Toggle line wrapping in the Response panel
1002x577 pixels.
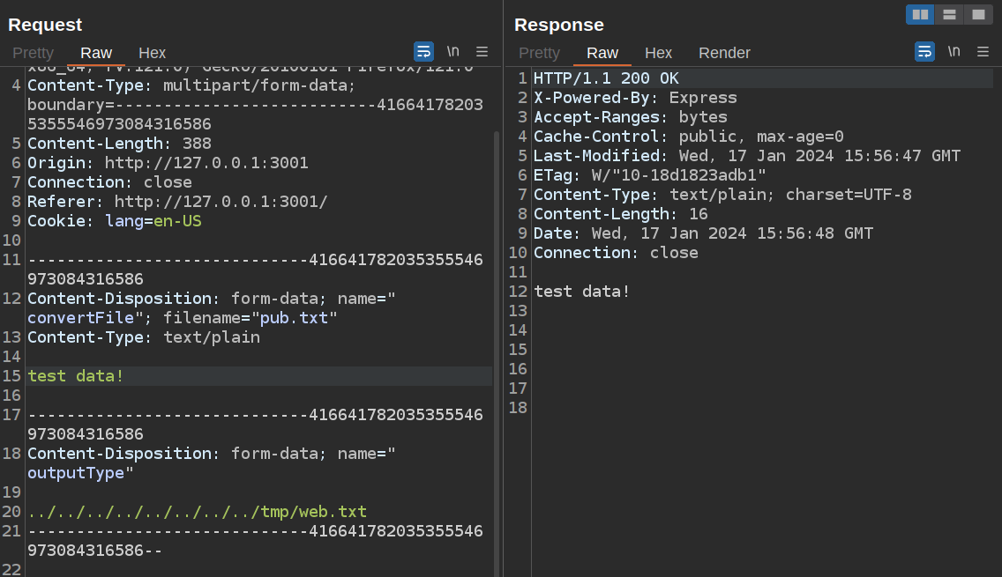924,51
